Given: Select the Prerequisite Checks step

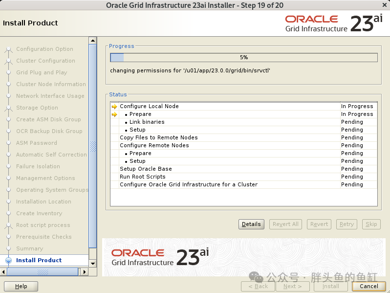Looking at the screenshot, I should (x=44, y=237).
